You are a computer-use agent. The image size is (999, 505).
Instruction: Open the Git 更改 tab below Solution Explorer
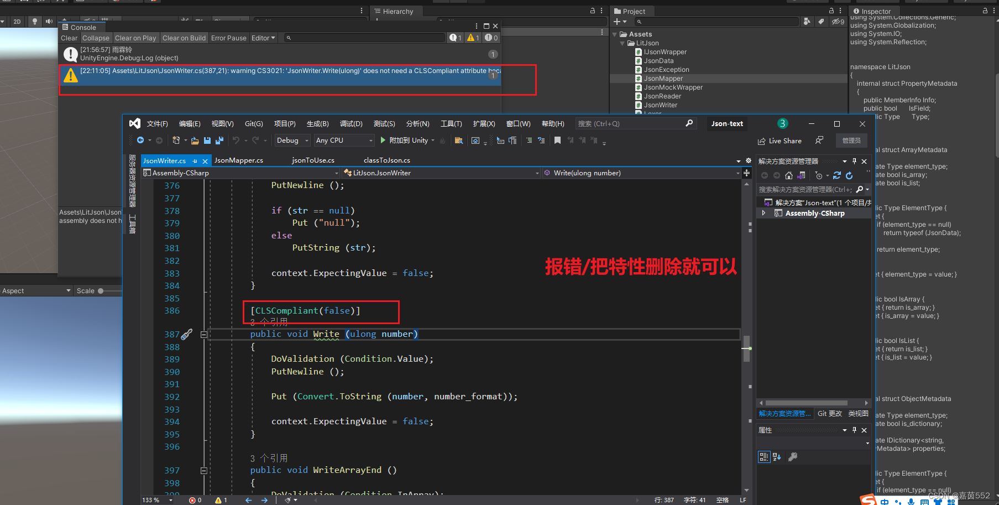[829, 414]
